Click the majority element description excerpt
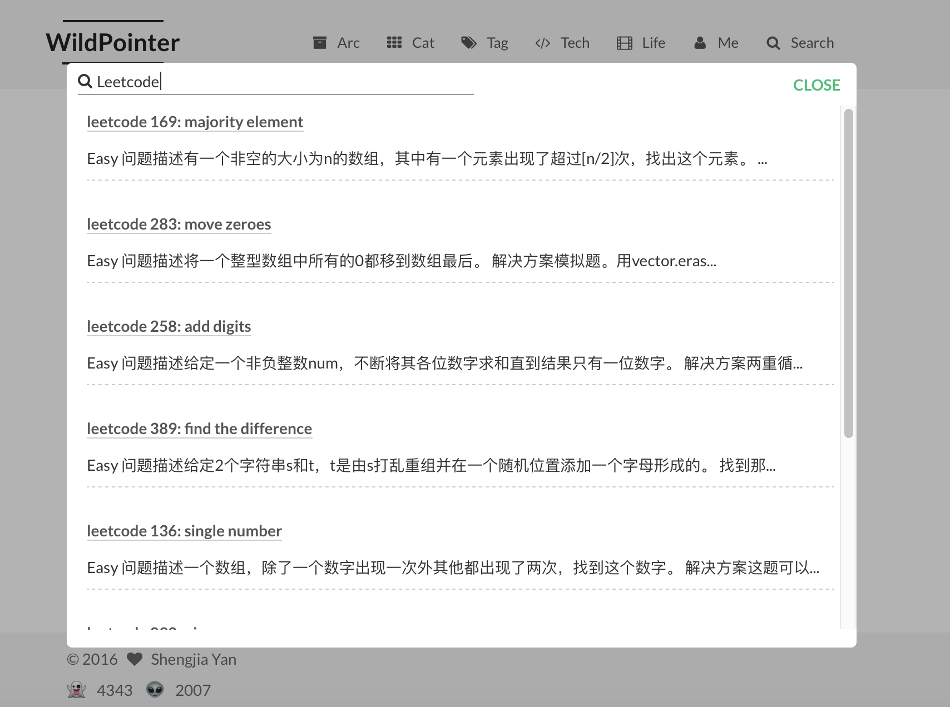This screenshot has height=707, width=950. (x=427, y=159)
